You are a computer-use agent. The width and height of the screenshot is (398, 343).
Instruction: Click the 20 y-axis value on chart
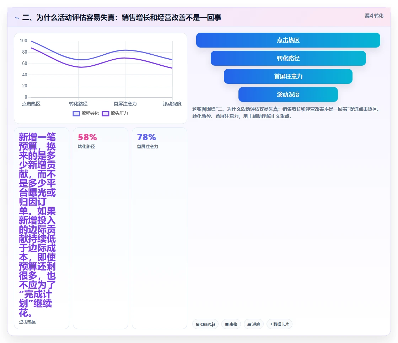[25, 86]
